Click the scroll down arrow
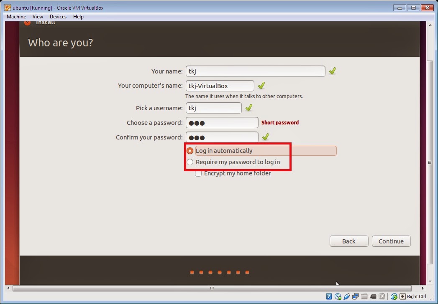 [x=430, y=281]
